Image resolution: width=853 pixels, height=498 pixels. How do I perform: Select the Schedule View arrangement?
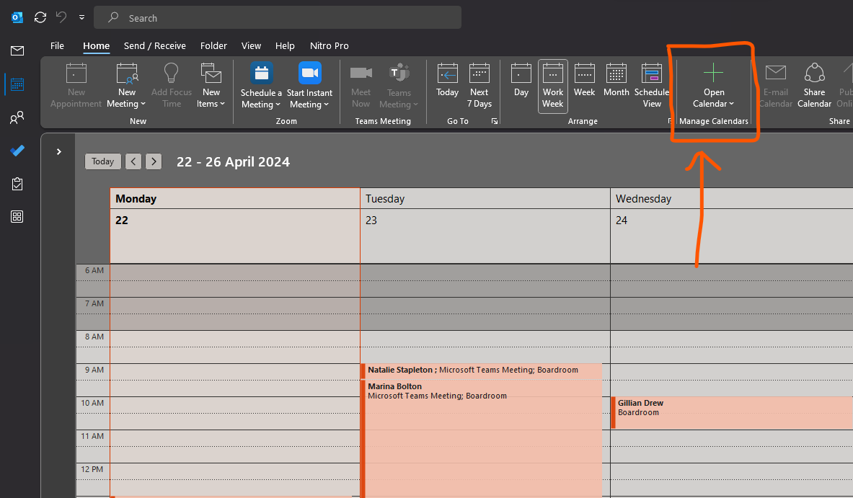click(652, 86)
